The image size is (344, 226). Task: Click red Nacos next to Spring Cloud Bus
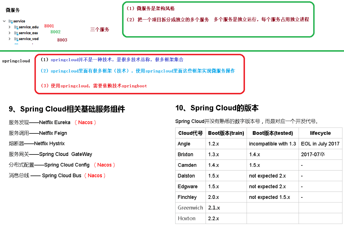95,175
